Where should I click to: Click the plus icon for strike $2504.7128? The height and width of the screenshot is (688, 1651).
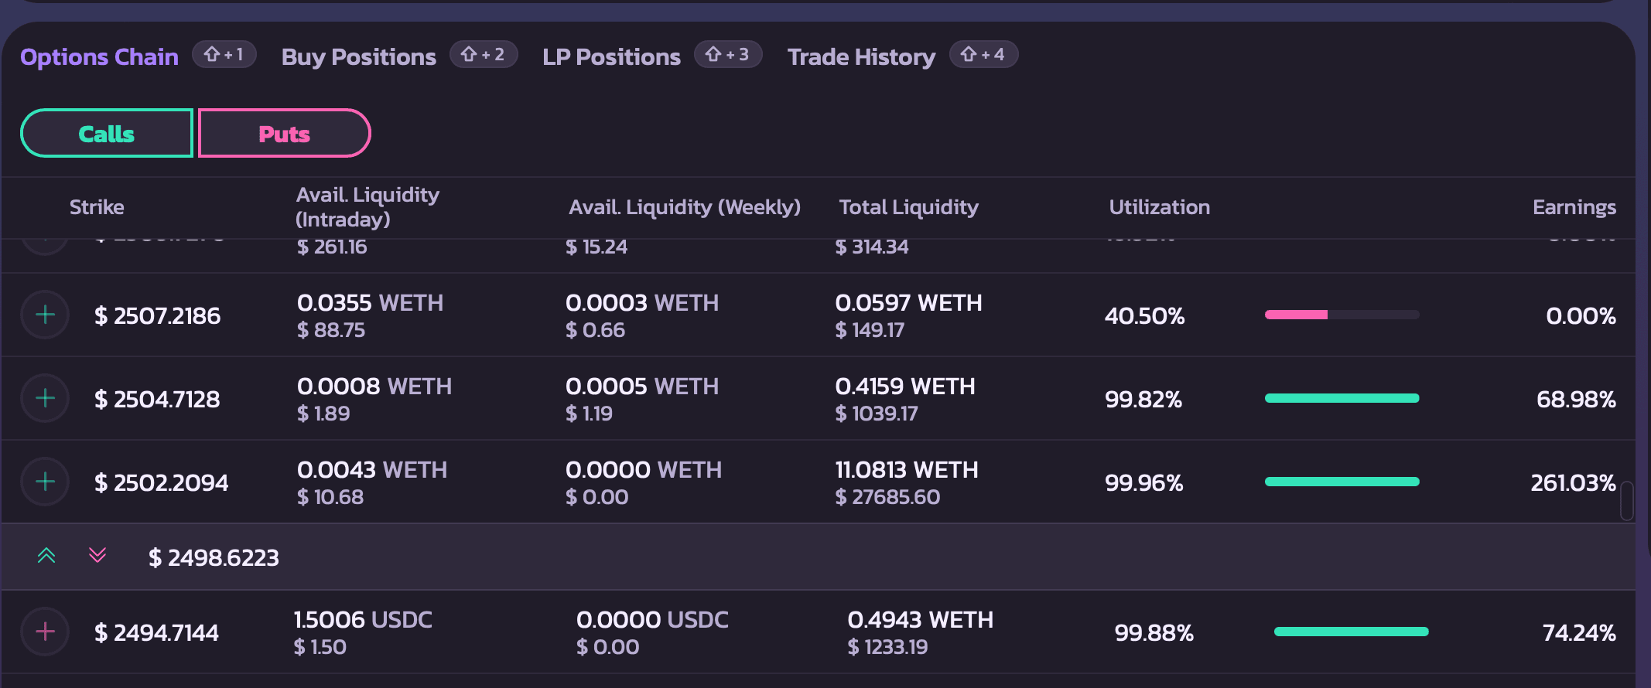pyautogui.click(x=46, y=398)
